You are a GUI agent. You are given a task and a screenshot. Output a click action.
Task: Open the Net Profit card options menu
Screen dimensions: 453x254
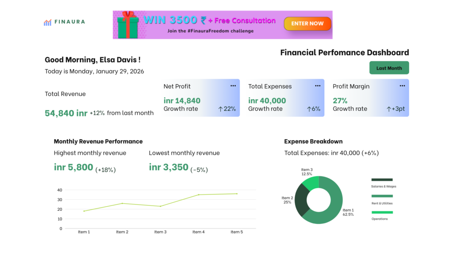(x=233, y=86)
